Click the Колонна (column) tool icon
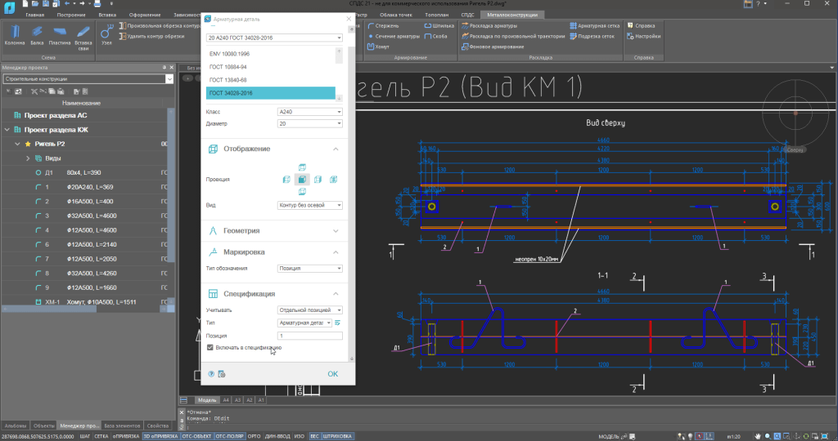 point(14,31)
